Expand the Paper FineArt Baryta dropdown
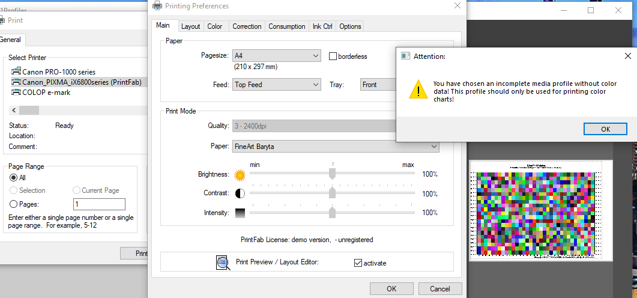 coord(335,146)
